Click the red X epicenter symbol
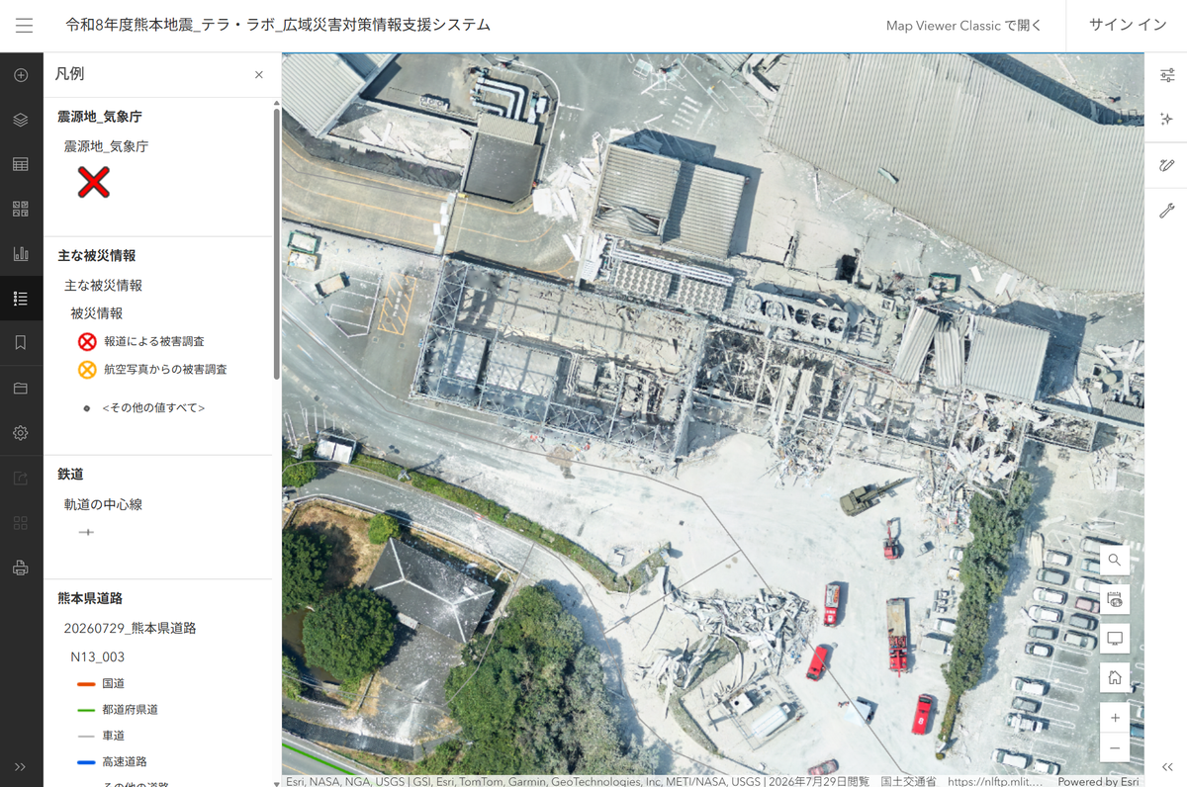Image resolution: width=1187 pixels, height=787 pixels. point(94,182)
